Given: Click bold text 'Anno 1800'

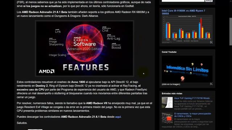Looking at the screenshot, I should point(78,82).
